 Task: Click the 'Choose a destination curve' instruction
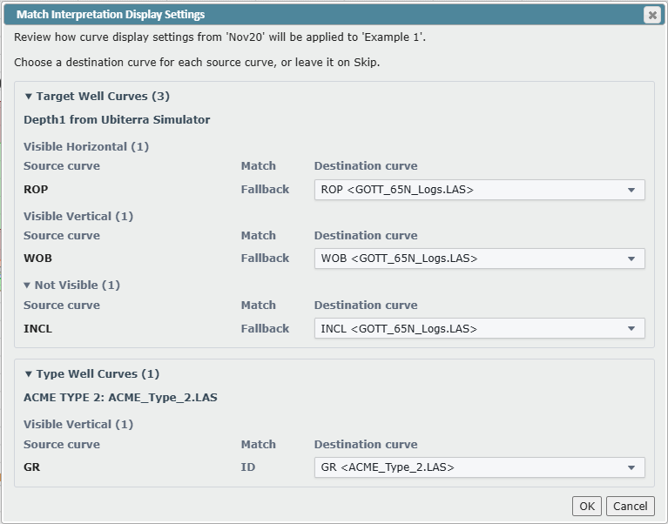click(197, 63)
